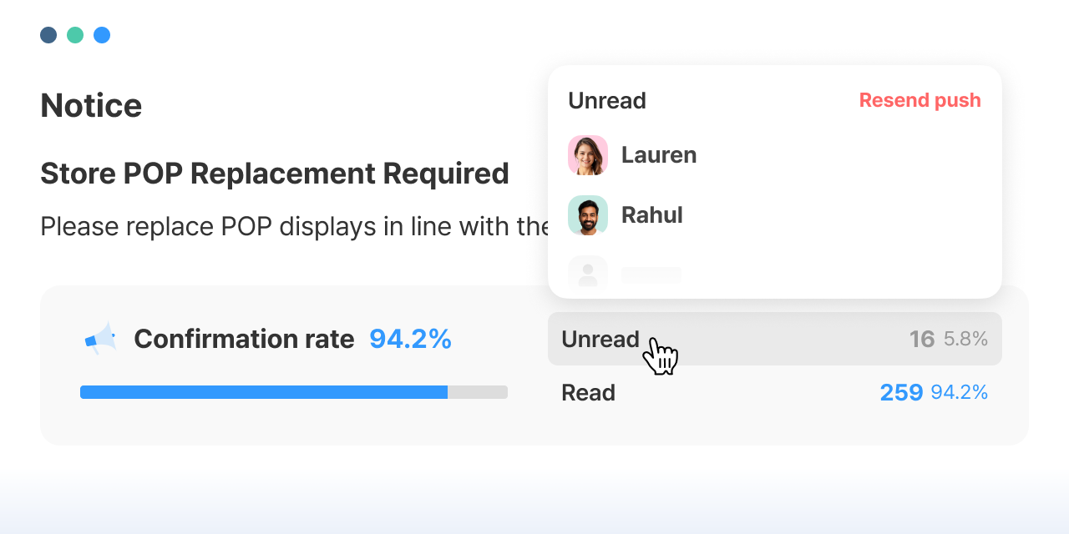Click the faded placeholder user avatar

tap(588, 272)
